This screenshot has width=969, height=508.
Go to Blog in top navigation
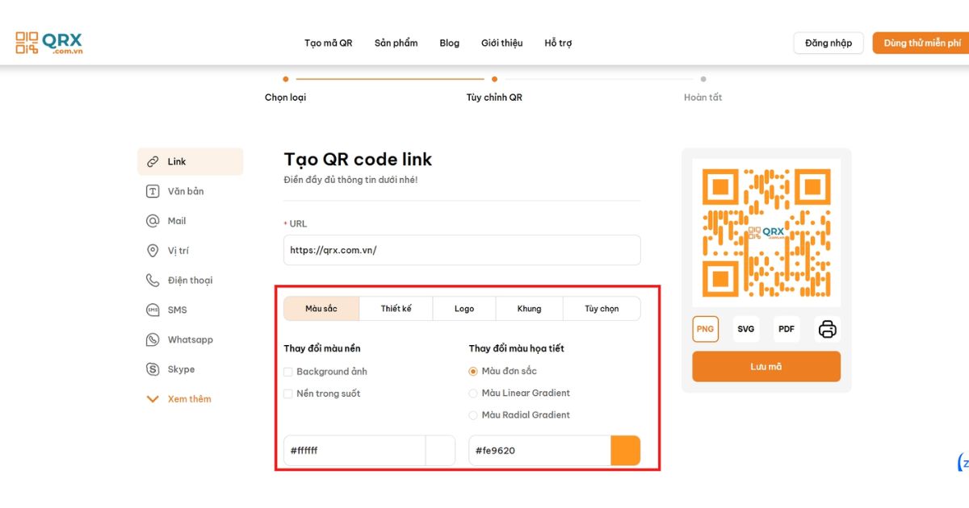tap(450, 43)
